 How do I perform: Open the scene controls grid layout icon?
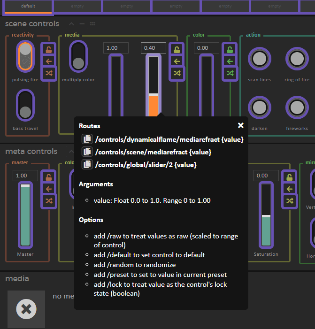tap(92, 23)
